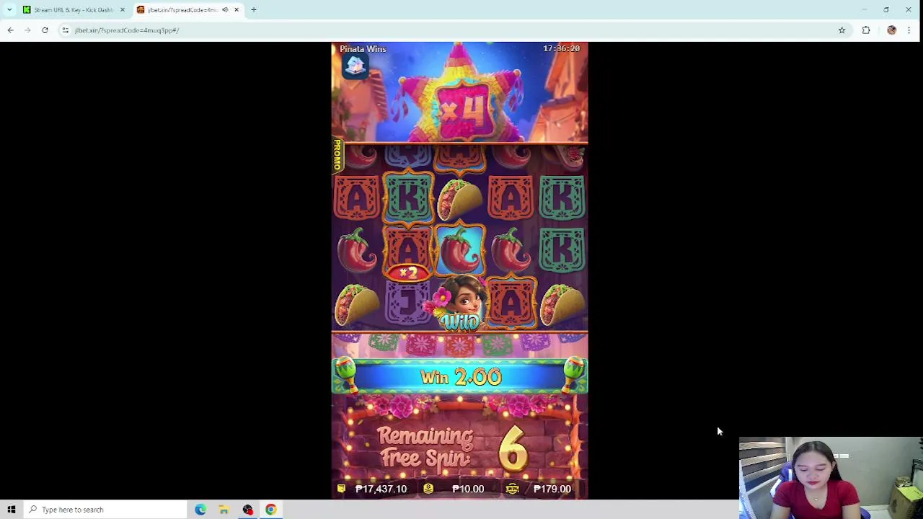923x519 pixels.
Task: Click the x4 star pinata multiplier
Action: [x=460, y=110]
